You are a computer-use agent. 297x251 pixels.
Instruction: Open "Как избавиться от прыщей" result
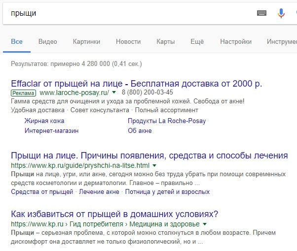[114, 214]
